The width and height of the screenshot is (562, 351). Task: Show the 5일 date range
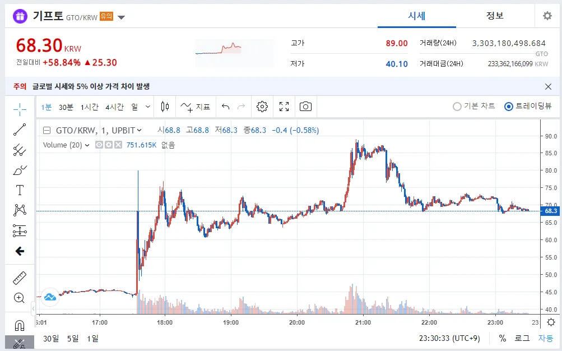[x=73, y=338]
